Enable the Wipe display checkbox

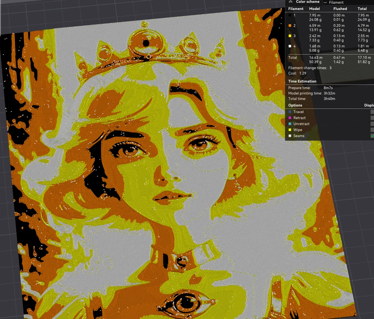tap(372, 130)
